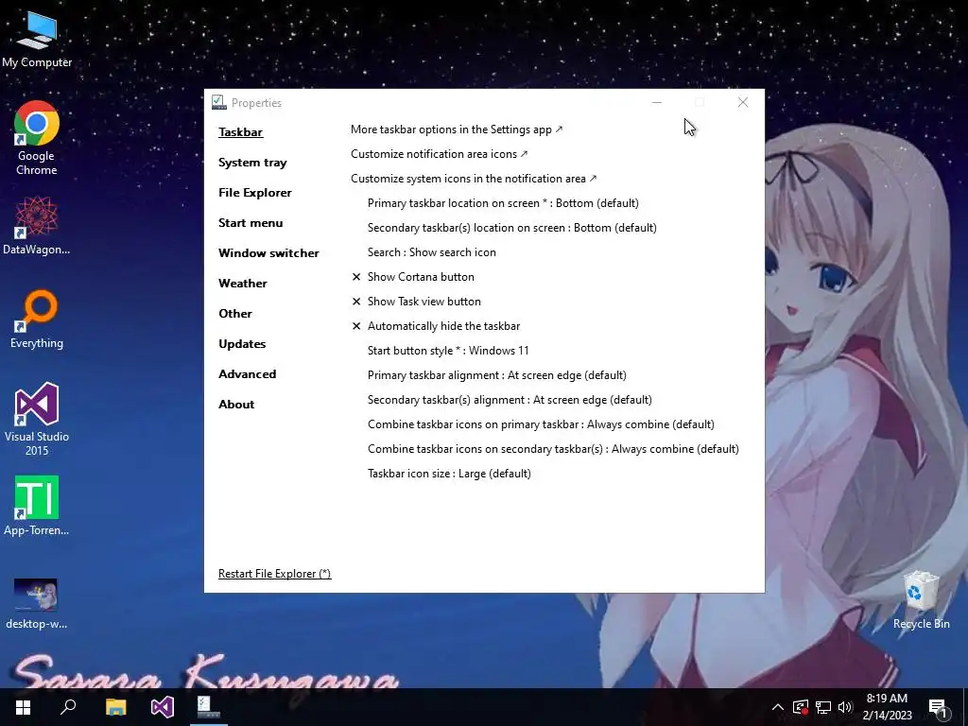Select the Properties app taskbar icon
This screenshot has height=726, width=968.
click(x=208, y=707)
